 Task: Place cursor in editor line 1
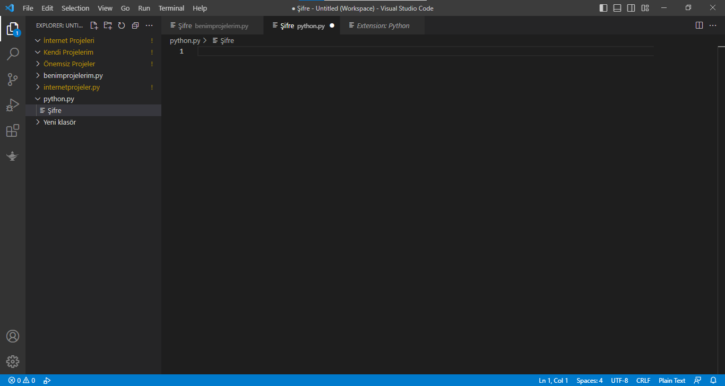[x=426, y=51]
